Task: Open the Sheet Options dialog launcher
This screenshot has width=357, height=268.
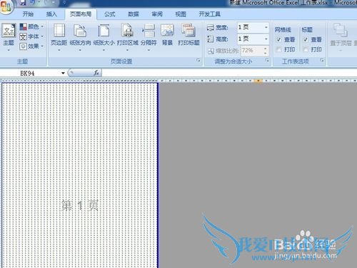Action: [322, 60]
